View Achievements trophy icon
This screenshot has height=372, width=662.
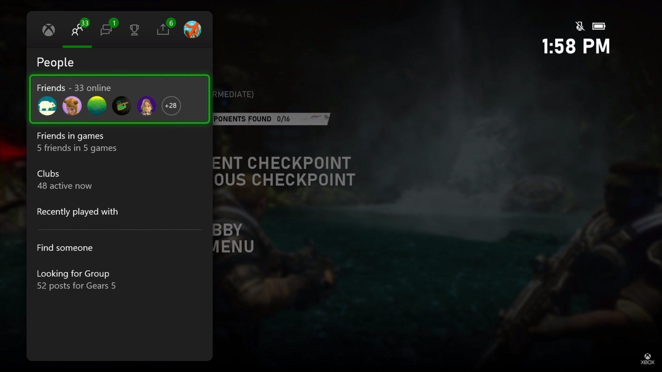point(134,30)
